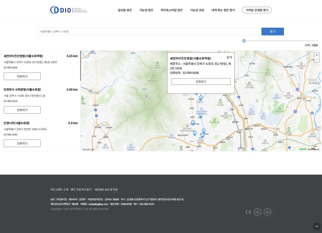The image size is (322, 233).
Task: Open the 기능성 렌즈 menu
Action: [146, 10]
